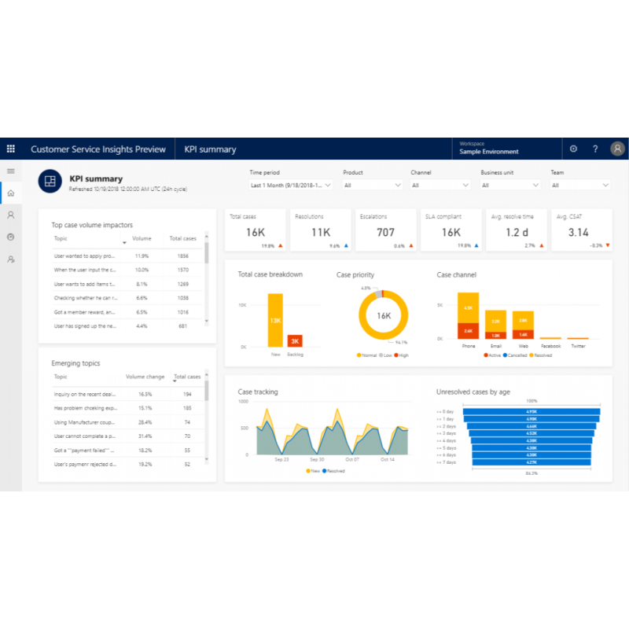Screen dimensions: 629x629
Task: Open the user account avatar
Action: (617, 149)
